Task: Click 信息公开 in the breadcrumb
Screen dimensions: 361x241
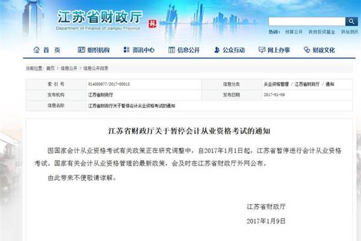Action: 69,68
